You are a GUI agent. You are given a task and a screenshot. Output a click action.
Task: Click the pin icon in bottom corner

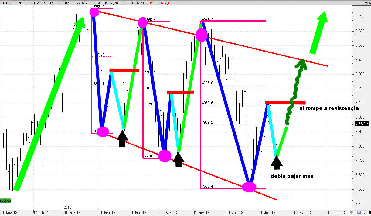click(364, 213)
